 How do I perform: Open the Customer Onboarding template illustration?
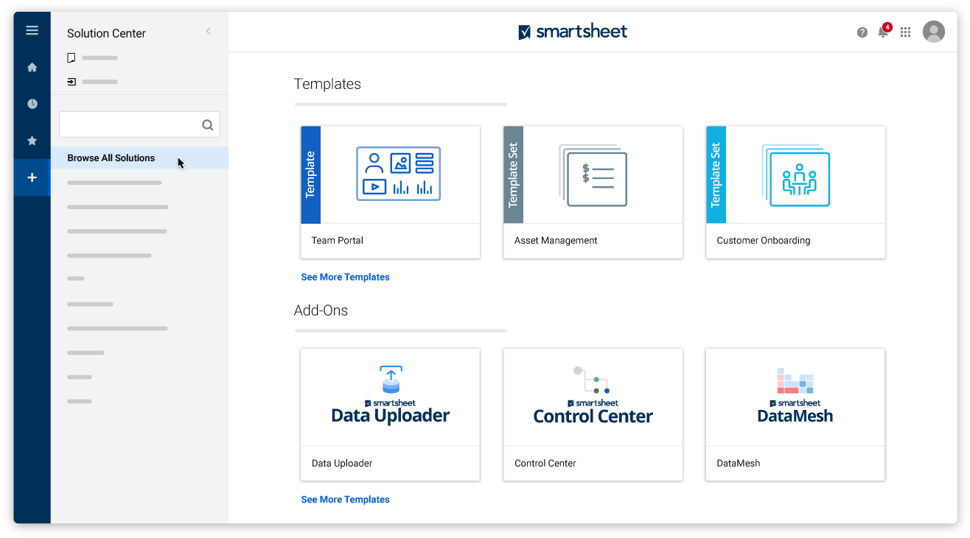(x=796, y=175)
